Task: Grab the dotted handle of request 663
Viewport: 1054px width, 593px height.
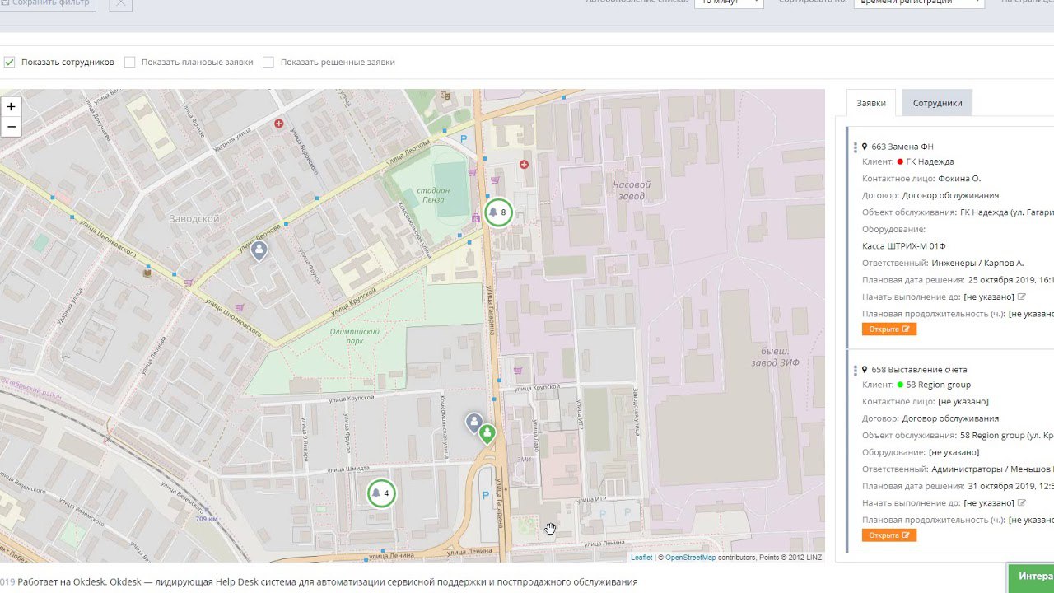Action: click(855, 147)
